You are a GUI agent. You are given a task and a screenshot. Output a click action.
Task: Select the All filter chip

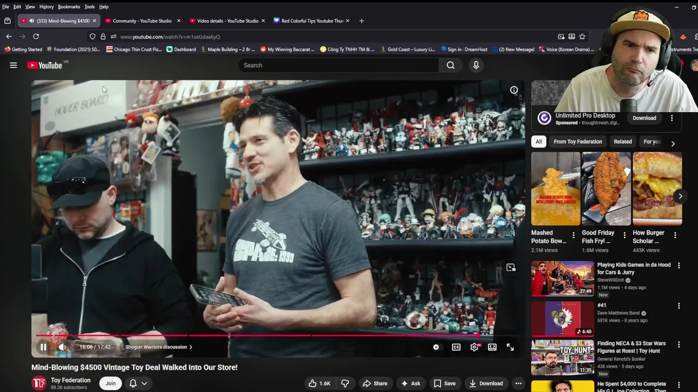tap(539, 142)
